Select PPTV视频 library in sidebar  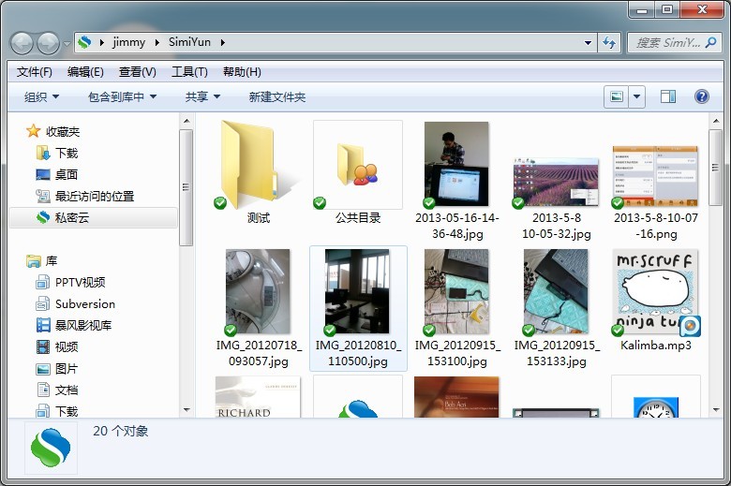[x=80, y=282]
